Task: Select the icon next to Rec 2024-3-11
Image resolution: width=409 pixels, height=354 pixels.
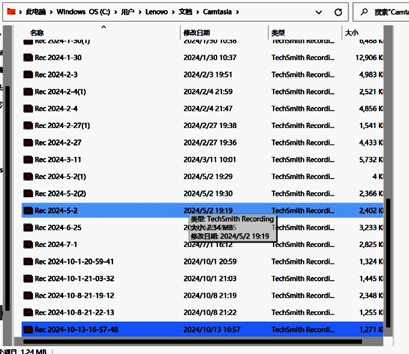Action: tap(28, 160)
